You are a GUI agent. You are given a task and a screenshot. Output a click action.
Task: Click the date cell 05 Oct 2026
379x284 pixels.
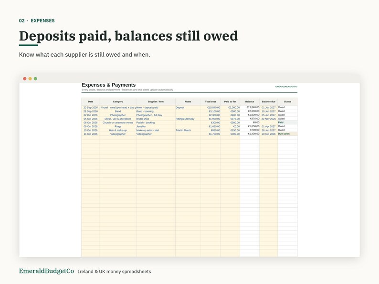click(x=91, y=119)
